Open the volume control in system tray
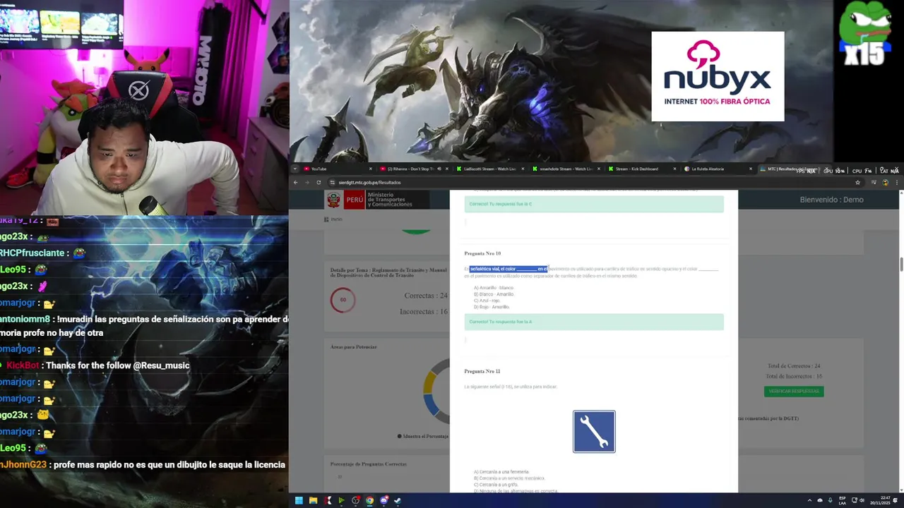 tap(862, 500)
